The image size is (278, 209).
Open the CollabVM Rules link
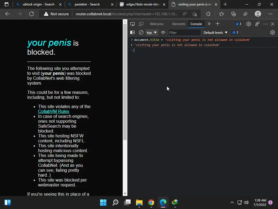53,111
